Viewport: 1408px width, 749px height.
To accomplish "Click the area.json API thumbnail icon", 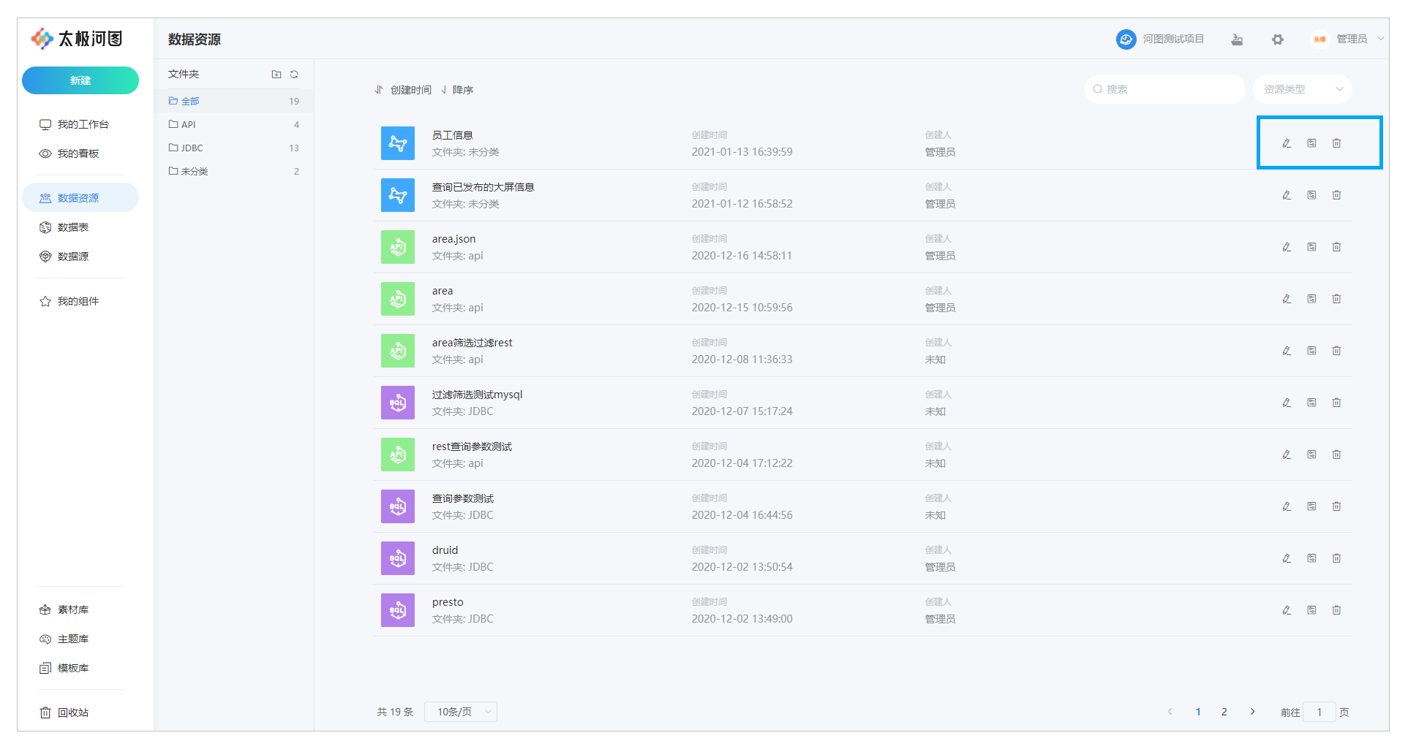I will click(x=398, y=247).
